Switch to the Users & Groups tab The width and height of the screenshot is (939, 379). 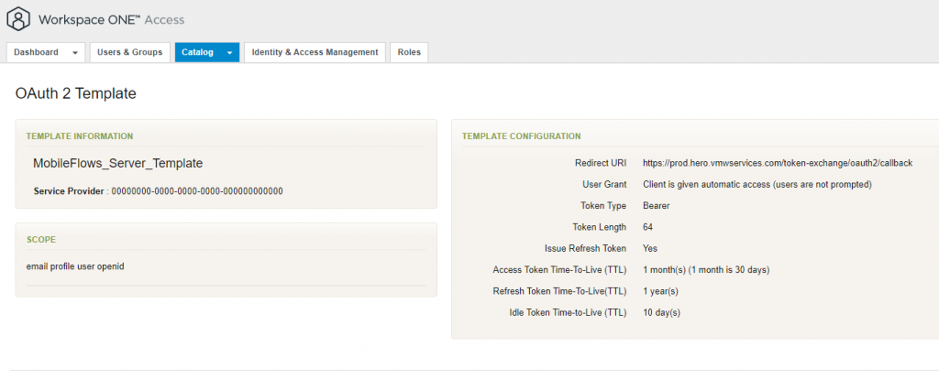pyautogui.click(x=130, y=52)
